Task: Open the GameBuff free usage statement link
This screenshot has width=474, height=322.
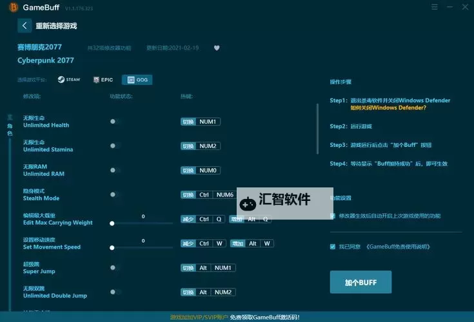Action: (x=398, y=247)
